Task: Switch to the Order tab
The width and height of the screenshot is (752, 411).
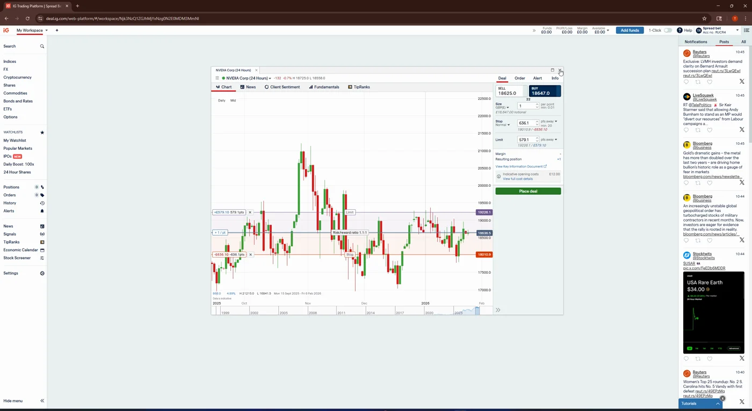Action: [519, 78]
